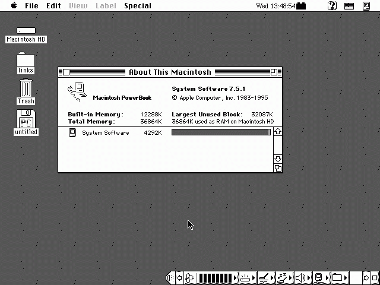Click the zoom box of About window
Screen dimensions: 380x285
[274, 72]
